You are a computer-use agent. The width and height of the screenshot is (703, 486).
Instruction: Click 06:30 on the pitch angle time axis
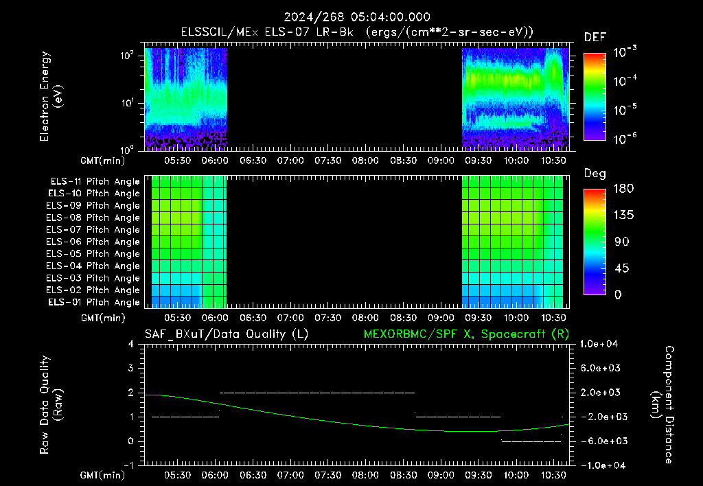[x=253, y=318]
